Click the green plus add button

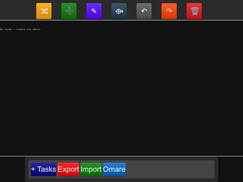(x=69, y=11)
